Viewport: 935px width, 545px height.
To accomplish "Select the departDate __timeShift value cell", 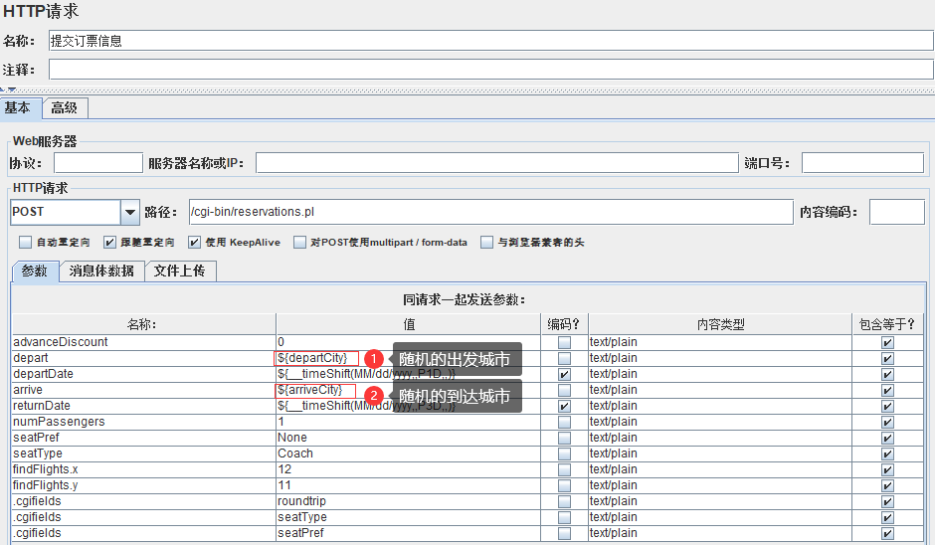I will (409, 375).
